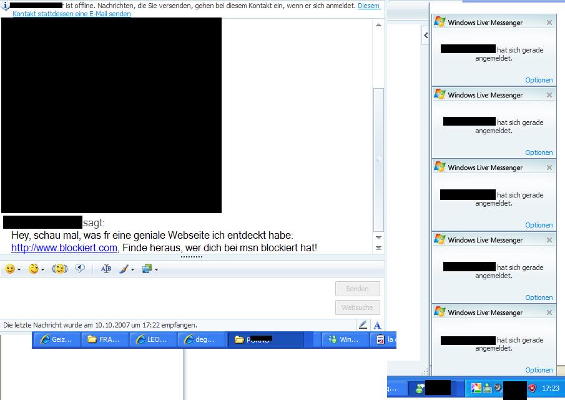This screenshot has height=400, width=565.
Task: Click the voice clip speech bubble icon
Action: tap(80, 268)
